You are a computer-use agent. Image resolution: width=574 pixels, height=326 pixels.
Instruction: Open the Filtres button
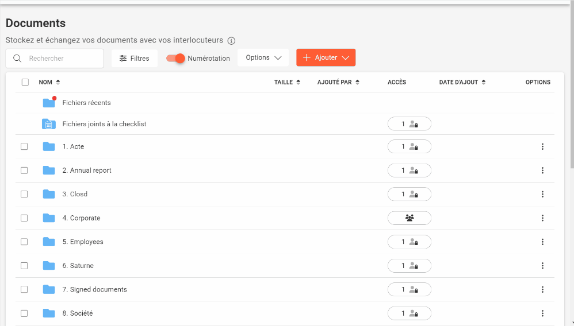(x=134, y=58)
